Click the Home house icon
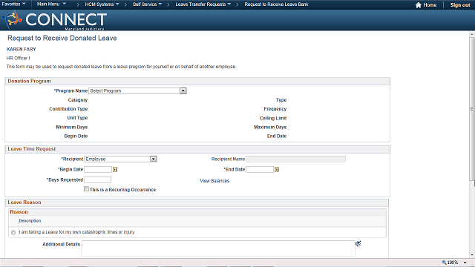Image resolution: width=475 pixels, height=267 pixels. coord(419,5)
